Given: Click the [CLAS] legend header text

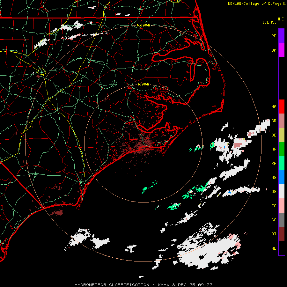Looking at the screenshot, I should pyautogui.click(x=269, y=22).
